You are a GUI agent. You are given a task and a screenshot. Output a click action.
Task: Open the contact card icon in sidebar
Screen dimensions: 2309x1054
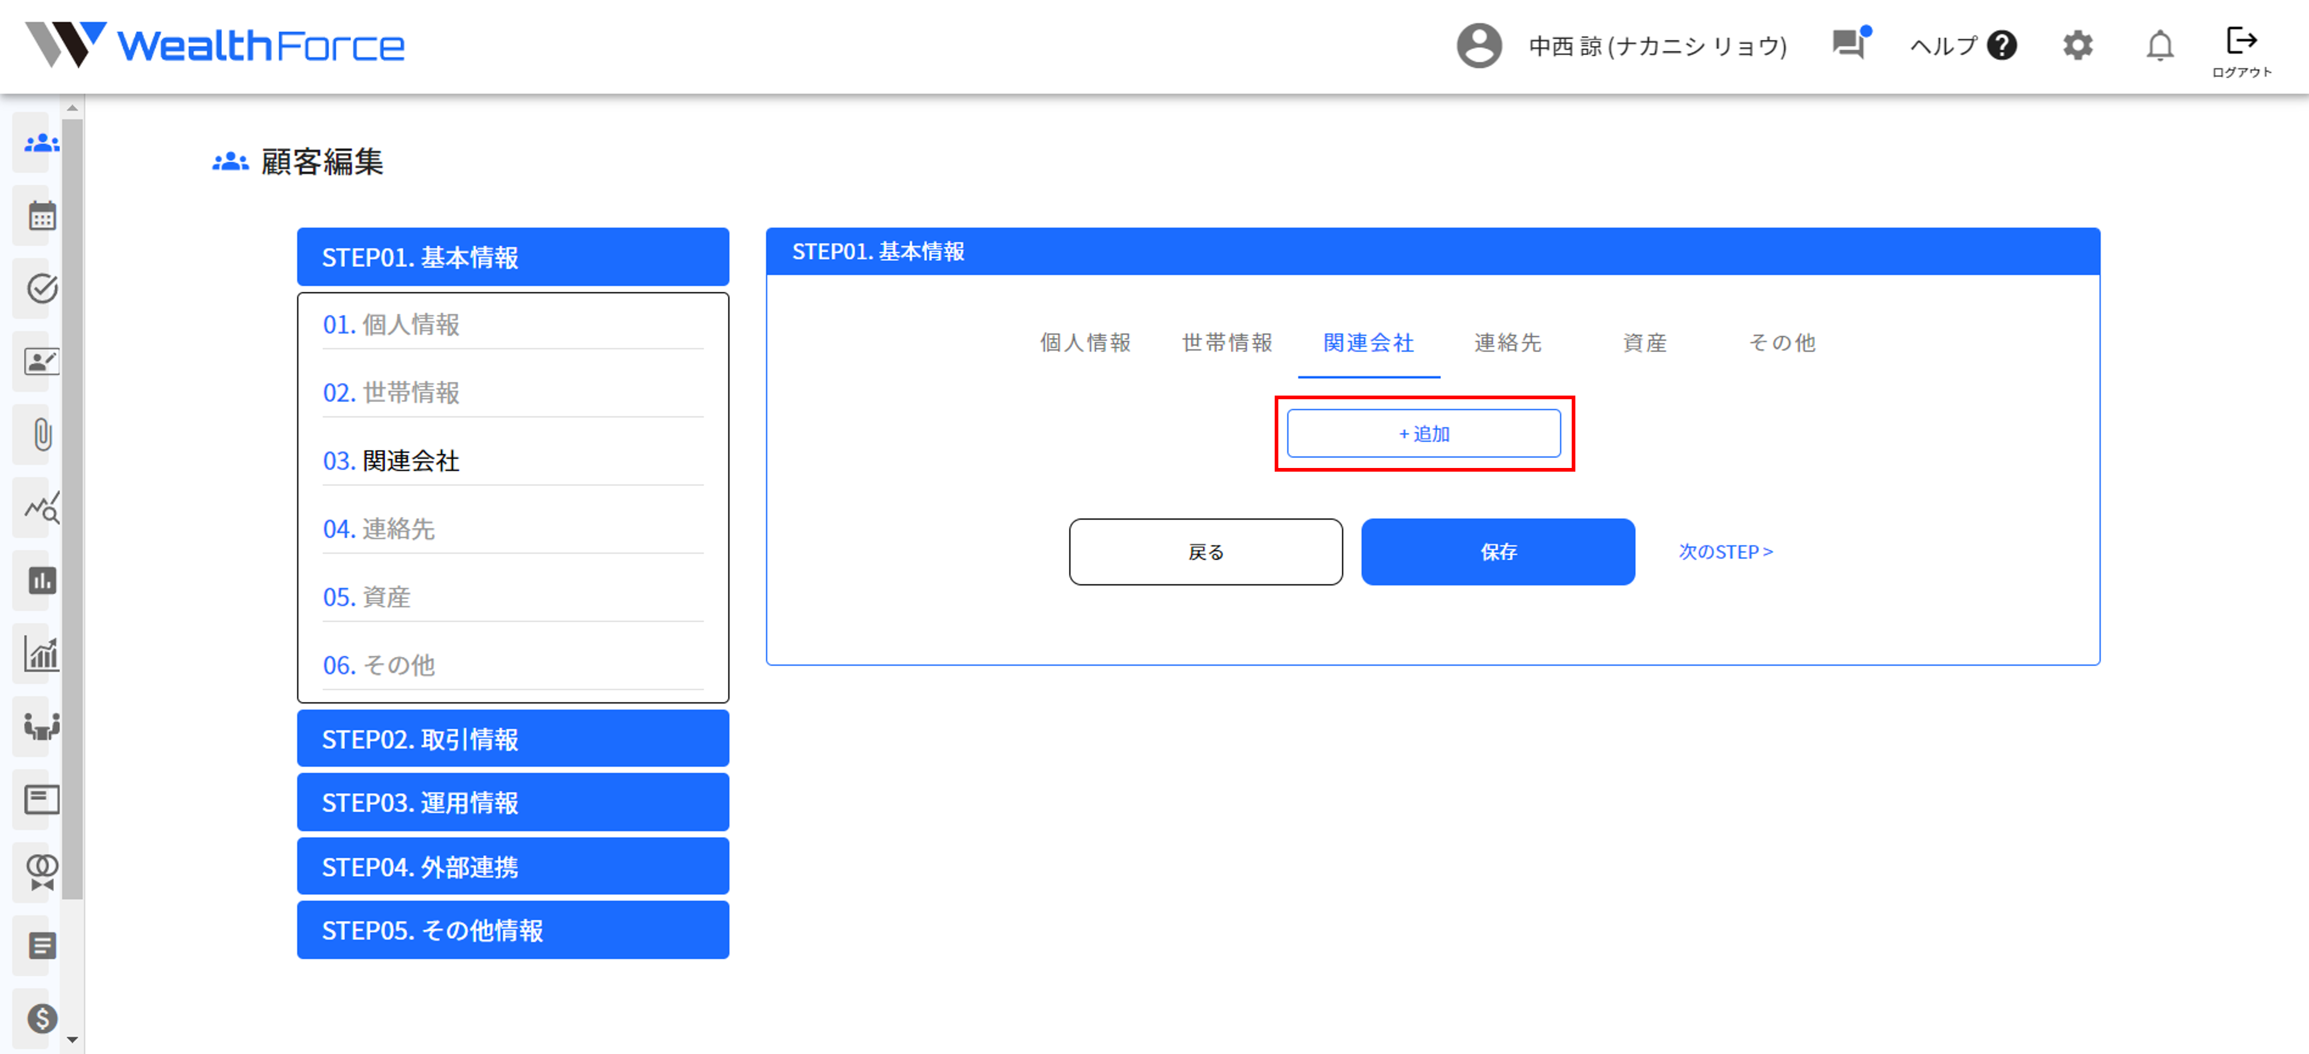41,361
